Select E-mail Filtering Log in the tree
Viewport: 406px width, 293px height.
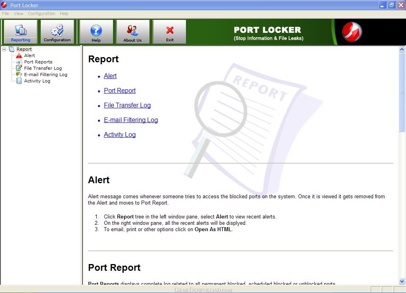pyautogui.click(x=46, y=75)
